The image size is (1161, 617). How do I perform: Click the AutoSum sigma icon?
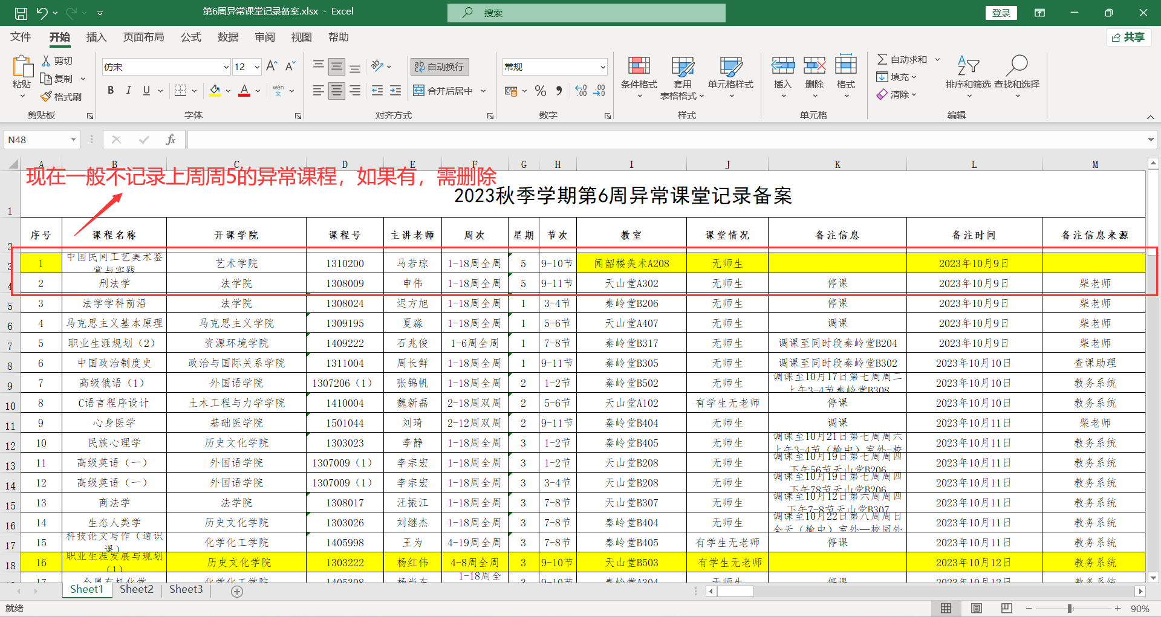pos(882,59)
